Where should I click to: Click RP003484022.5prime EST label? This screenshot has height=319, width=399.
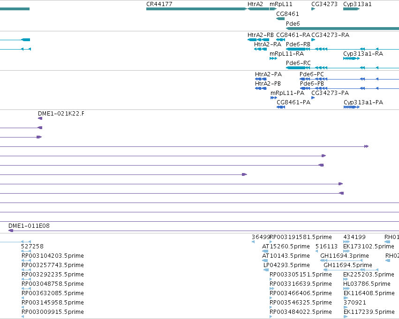301,312
